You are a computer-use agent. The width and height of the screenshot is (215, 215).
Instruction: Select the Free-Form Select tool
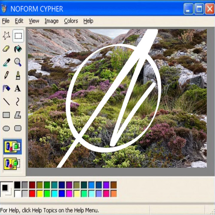point(6,36)
